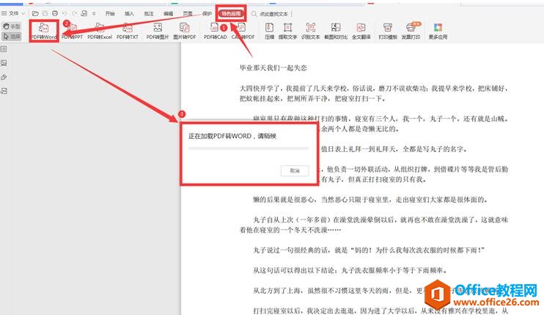Click the redo arrow icon
544x315 pixels.
(75, 13)
